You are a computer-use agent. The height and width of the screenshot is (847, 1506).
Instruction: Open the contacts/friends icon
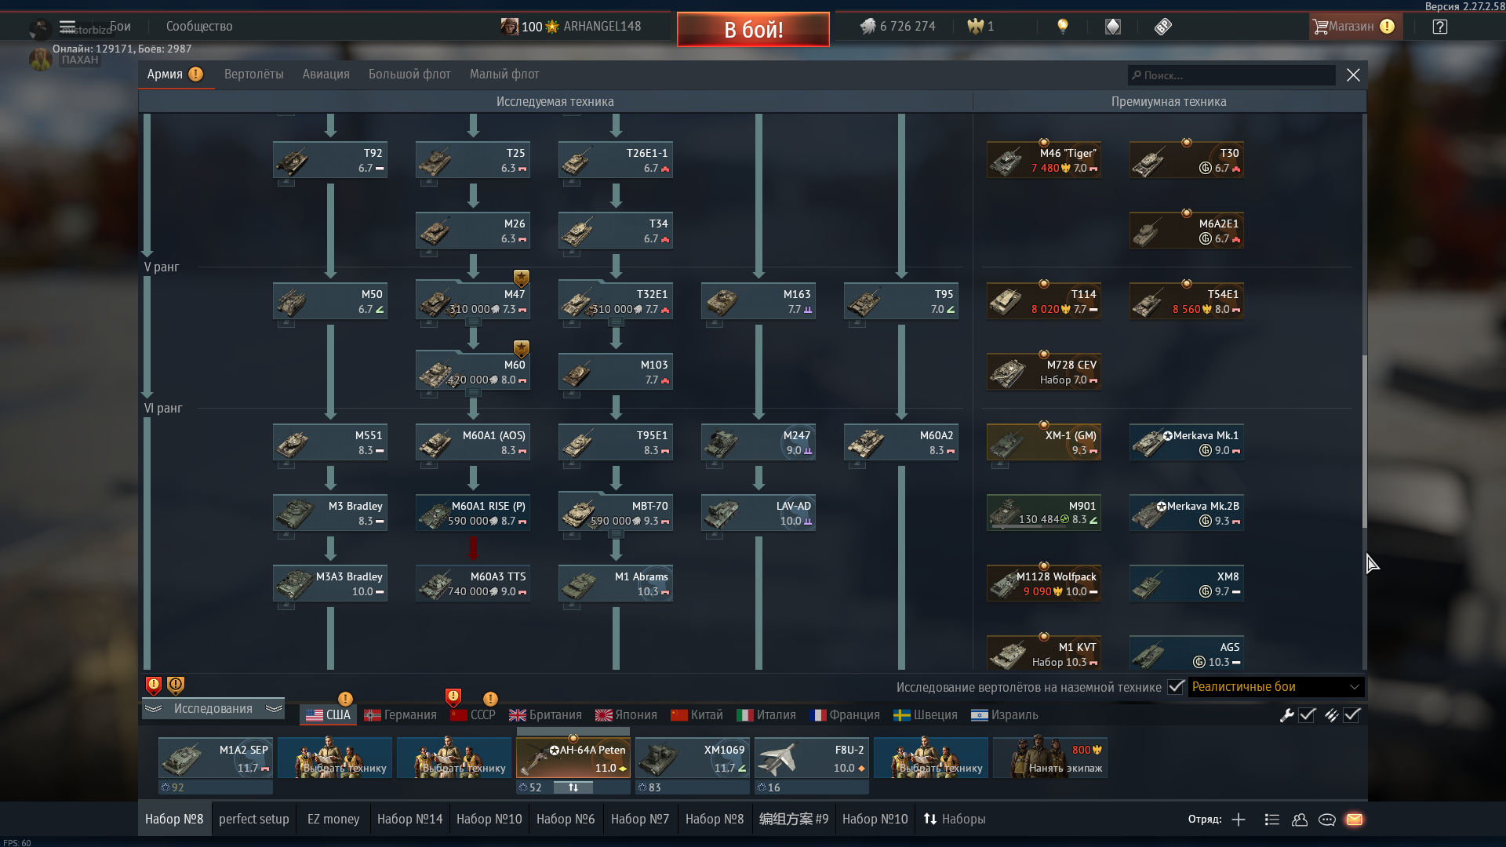click(1300, 820)
